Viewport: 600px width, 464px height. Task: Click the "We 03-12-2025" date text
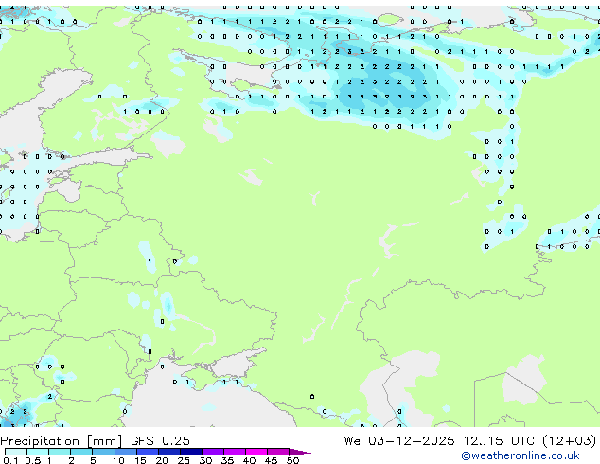pyautogui.click(x=399, y=441)
